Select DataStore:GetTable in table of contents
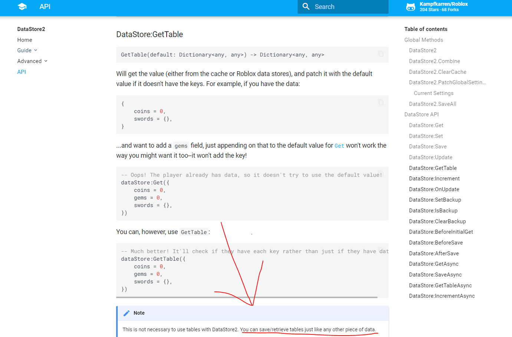Screen dimensions: 512x337 pos(433,168)
